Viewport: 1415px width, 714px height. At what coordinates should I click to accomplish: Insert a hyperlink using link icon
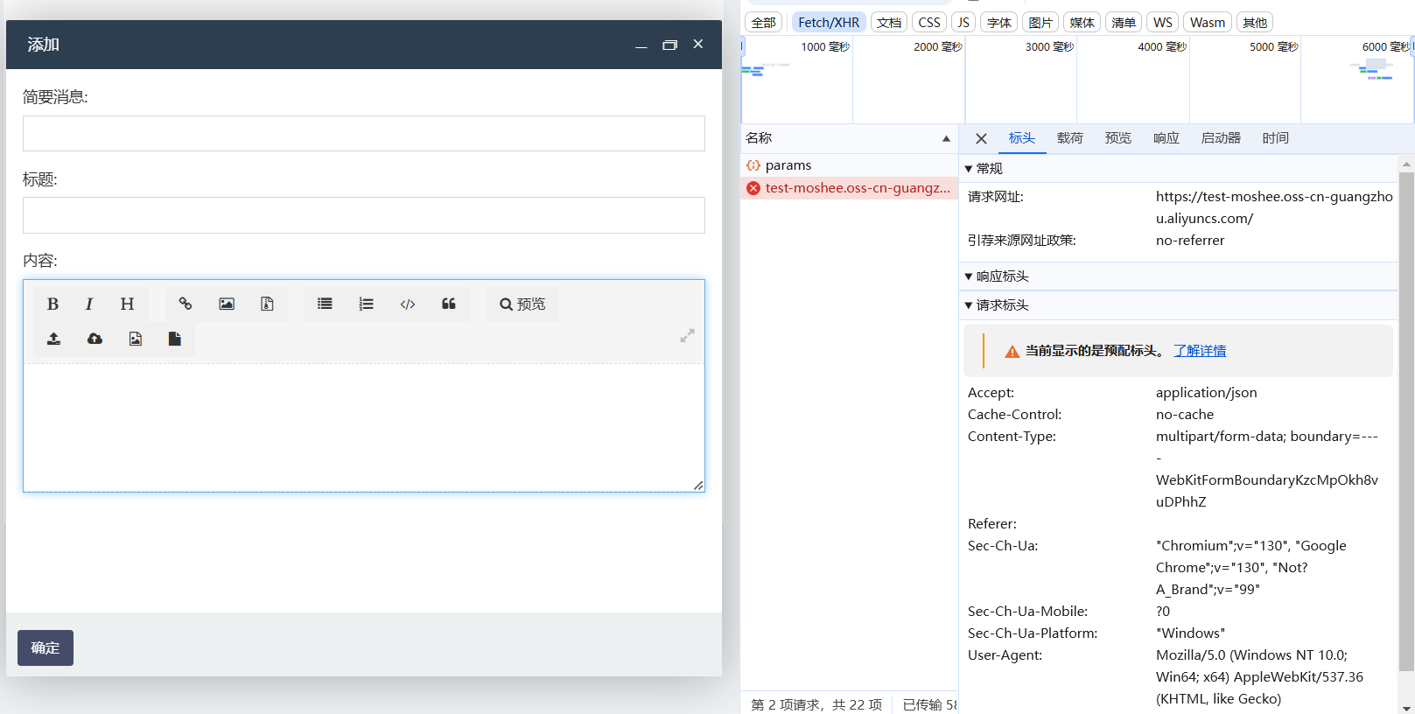pyautogui.click(x=186, y=304)
